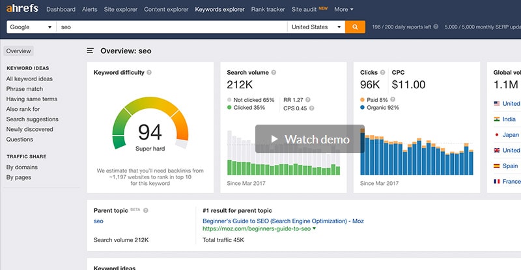The height and width of the screenshot is (270, 521).
Task: Expand the More menu
Action: pyautogui.click(x=344, y=9)
